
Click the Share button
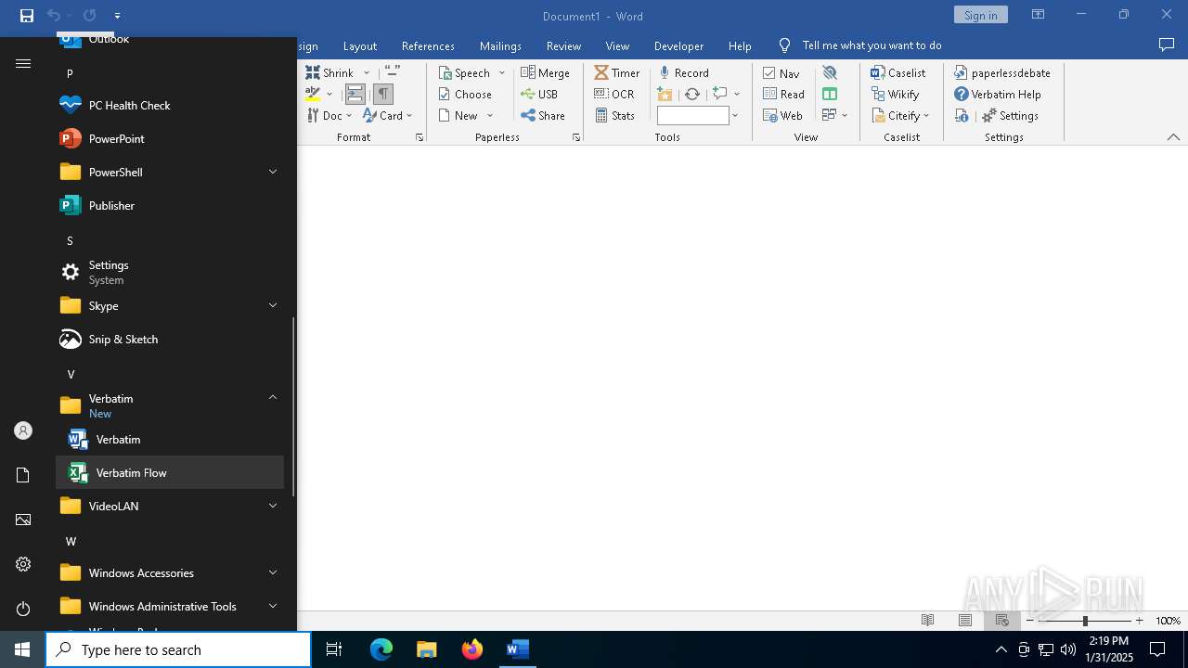(x=543, y=115)
